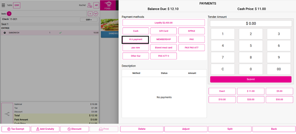Click the split-arrows icon beside the totals

(7, 114)
